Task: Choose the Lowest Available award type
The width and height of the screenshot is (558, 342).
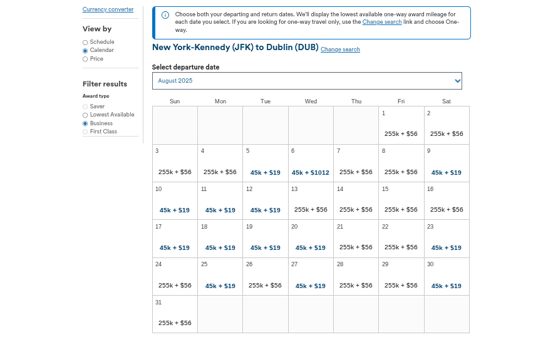Action: click(x=85, y=115)
